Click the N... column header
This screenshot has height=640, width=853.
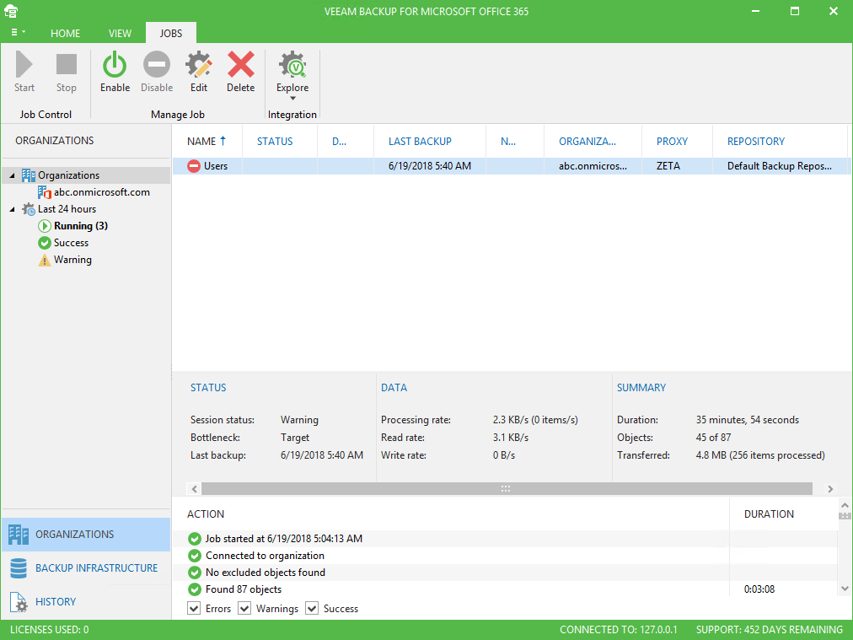[515, 142]
